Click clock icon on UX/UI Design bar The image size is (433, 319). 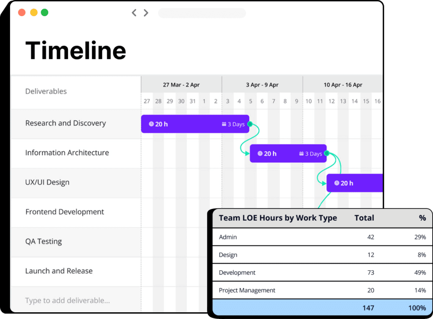click(x=337, y=183)
